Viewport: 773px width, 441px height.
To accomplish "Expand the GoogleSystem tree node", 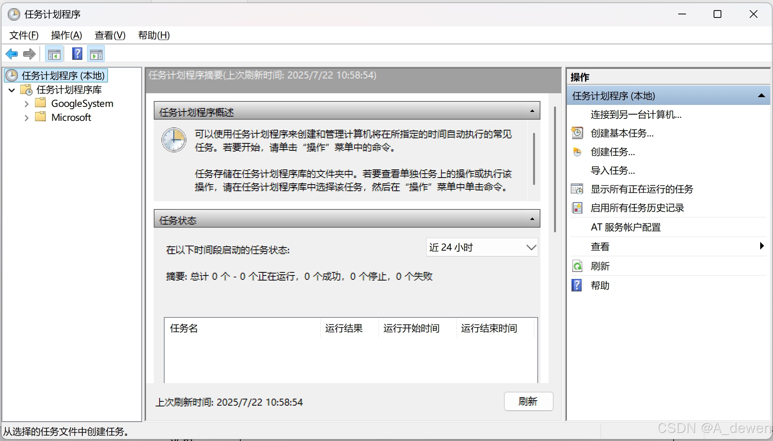I will [26, 104].
